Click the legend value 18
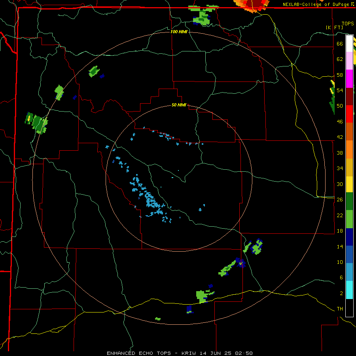The width and height of the screenshot is (356, 356). 340,231
